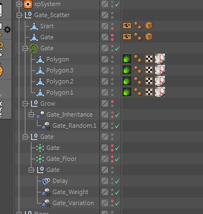Select the checkerboard UVW tag on Polygon.2 row
The image size is (203, 214).
(x=149, y=81)
